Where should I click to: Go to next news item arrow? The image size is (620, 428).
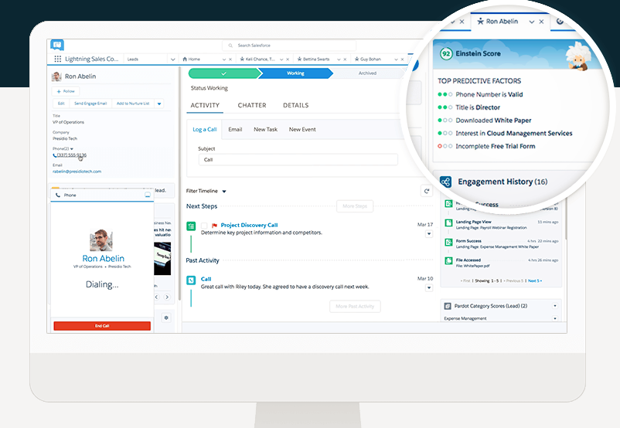click(x=167, y=297)
